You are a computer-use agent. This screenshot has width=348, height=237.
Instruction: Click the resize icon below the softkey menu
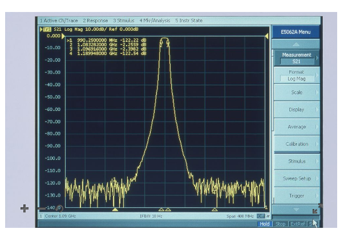[315, 211]
